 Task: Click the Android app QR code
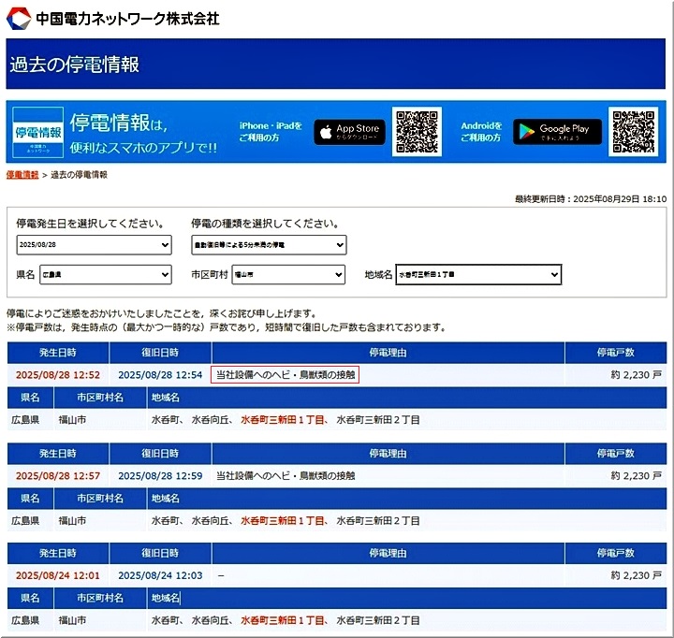coord(634,132)
